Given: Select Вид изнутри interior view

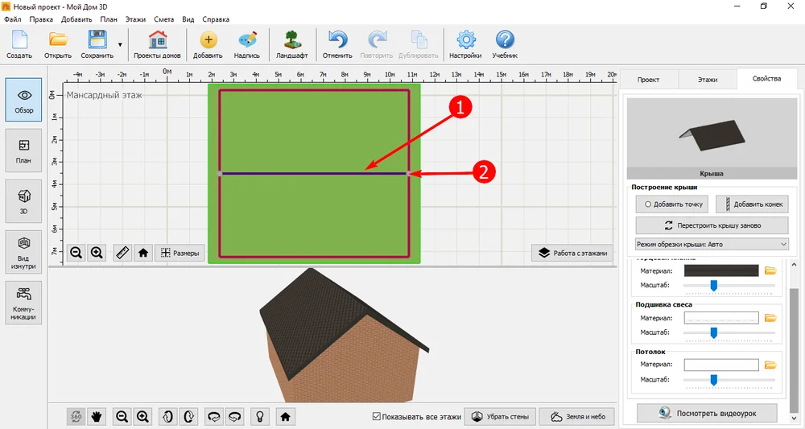Looking at the screenshot, I should [23, 252].
